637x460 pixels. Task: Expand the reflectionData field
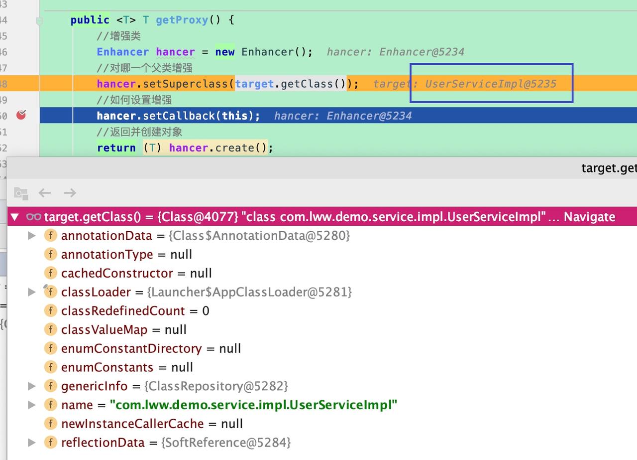32,443
